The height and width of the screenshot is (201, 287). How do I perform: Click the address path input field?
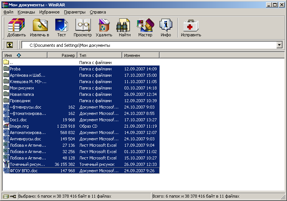tap(149, 45)
